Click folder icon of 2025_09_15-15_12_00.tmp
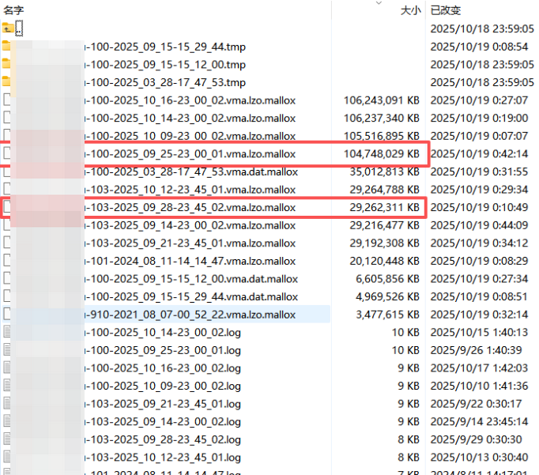 (7, 64)
